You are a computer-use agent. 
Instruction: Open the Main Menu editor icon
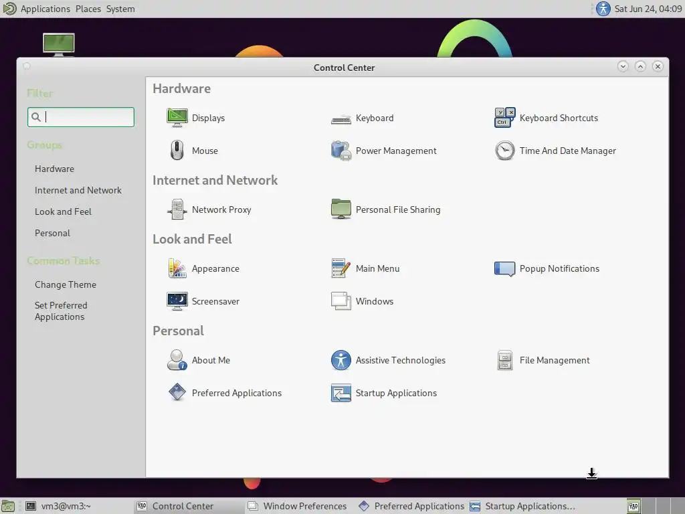coord(340,268)
